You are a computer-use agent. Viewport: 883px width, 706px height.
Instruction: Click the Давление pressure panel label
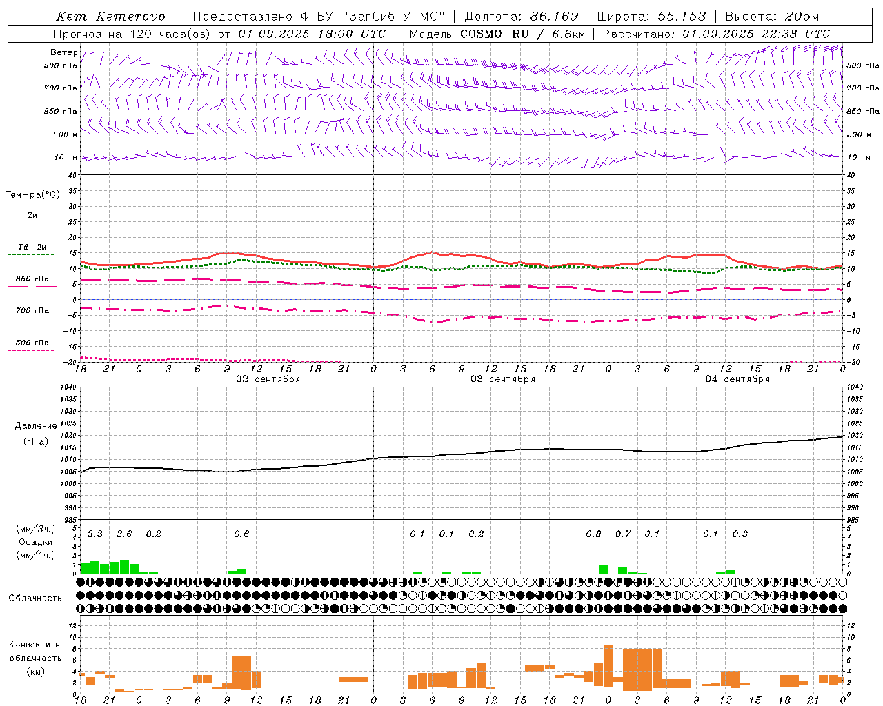pos(36,426)
